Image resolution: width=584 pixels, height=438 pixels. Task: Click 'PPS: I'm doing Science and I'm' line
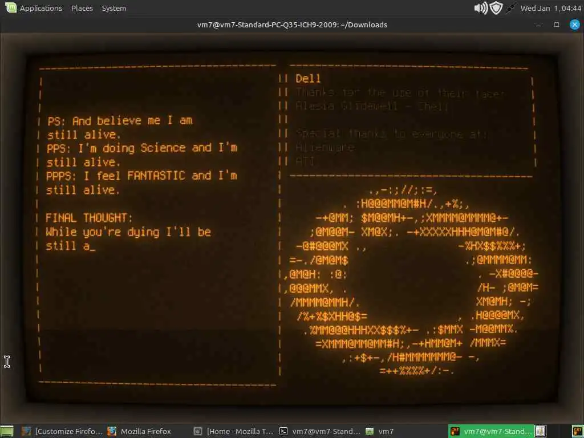pos(142,148)
